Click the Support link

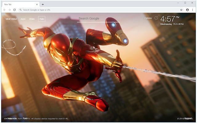tap(188, 118)
